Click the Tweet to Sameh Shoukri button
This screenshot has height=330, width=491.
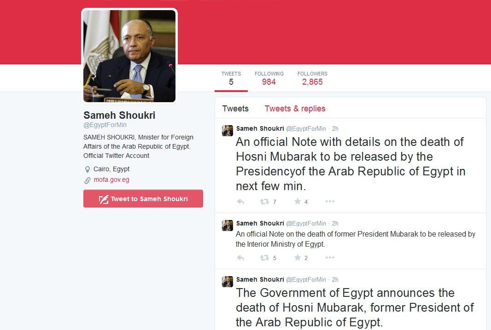point(143,199)
